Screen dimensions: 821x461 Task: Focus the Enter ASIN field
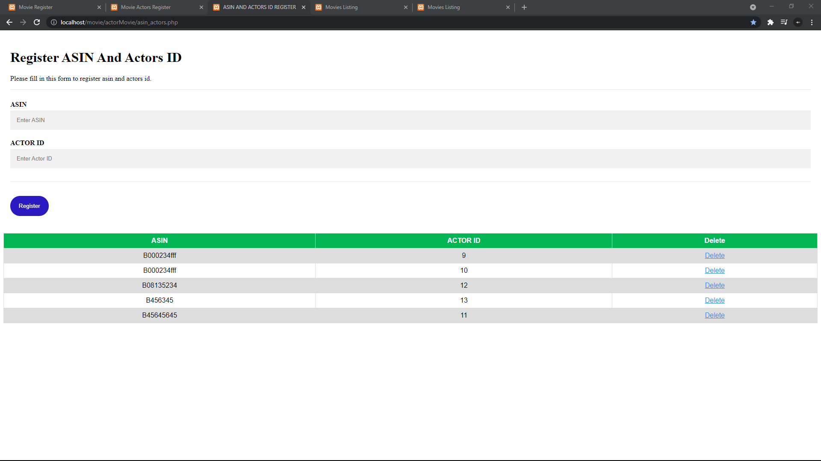tap(410, 120)
